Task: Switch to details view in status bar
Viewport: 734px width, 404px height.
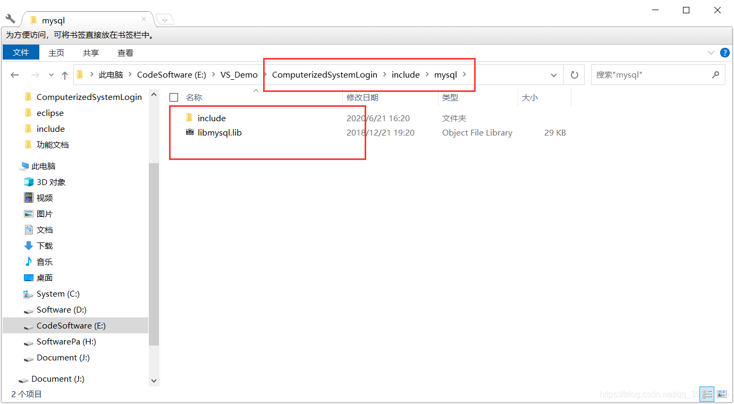Action: (707, 394)
